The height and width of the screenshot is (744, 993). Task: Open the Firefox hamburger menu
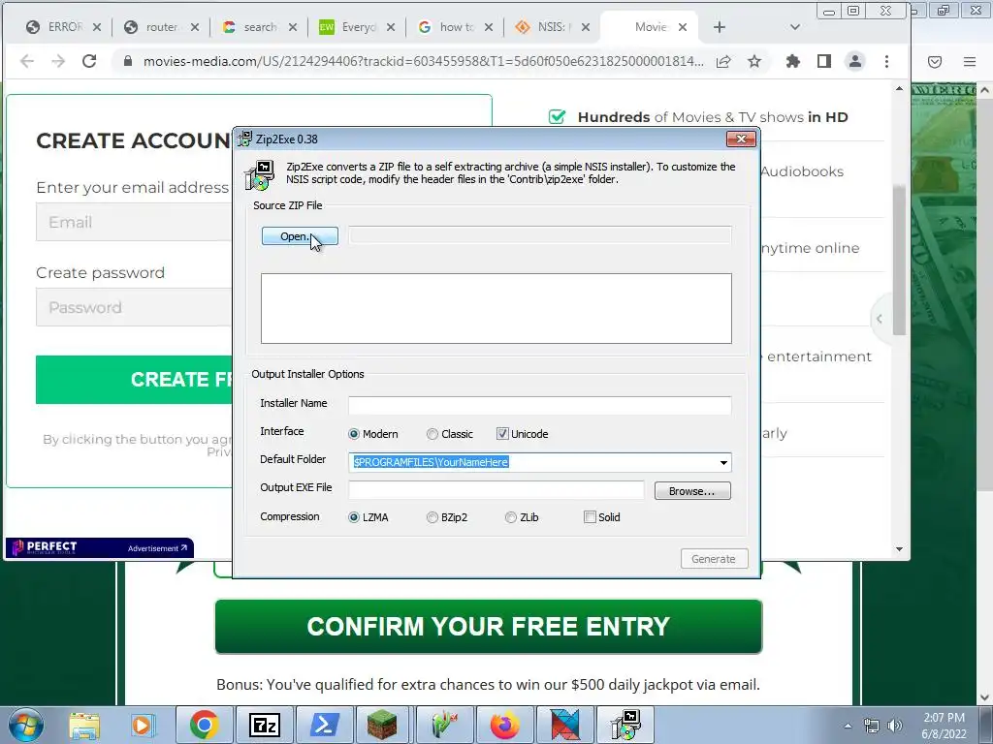coord(970,61)
